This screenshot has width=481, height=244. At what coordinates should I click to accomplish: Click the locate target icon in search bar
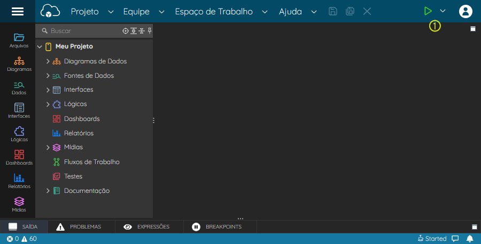pos(125,31)
